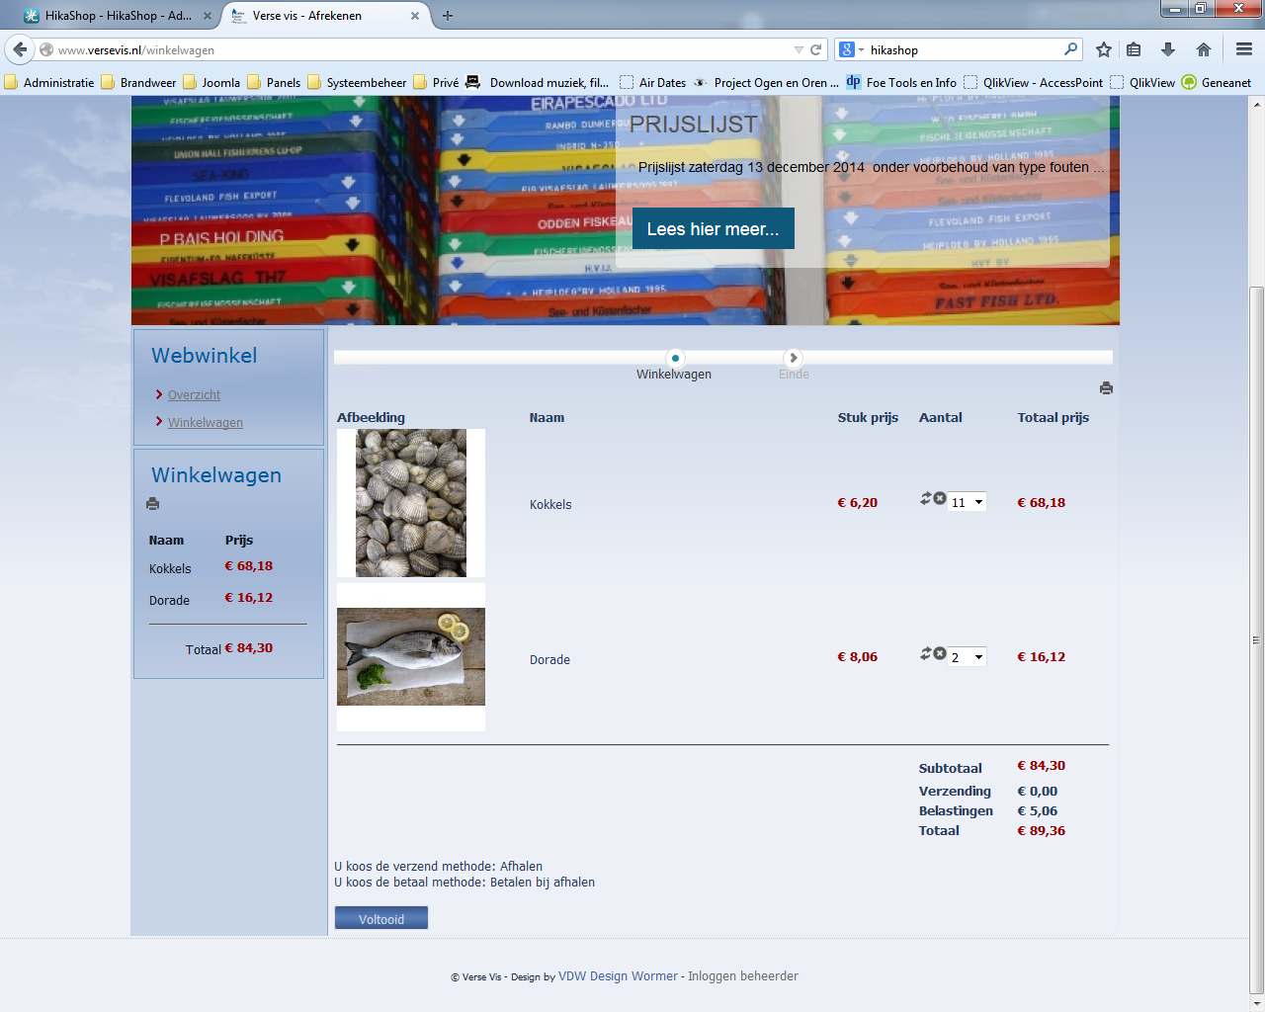Open the Administratie bookmarks folder
This screenshot has width=1265, height=1012.
click(x=49, y=83)
